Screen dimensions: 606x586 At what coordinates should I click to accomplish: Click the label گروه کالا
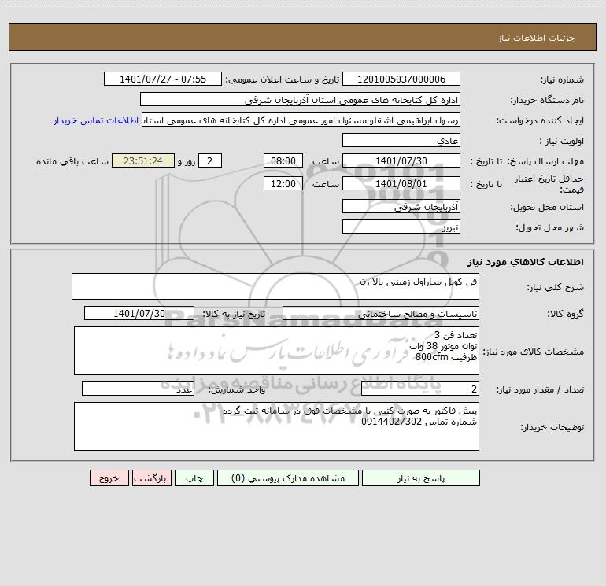[566, 314]
